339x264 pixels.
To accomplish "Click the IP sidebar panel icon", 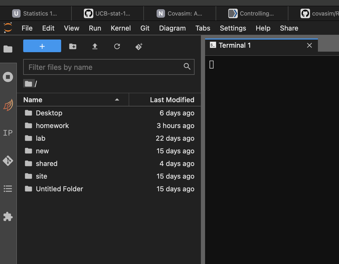I will tap(8, 133).
